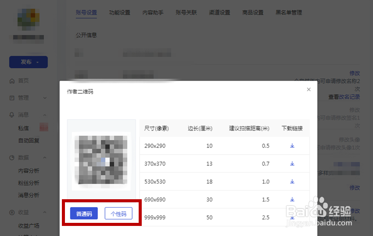Viewport: 373px width, 236px height.
Task: Click the chart icon beside 数据
Action: pos(12,158)
